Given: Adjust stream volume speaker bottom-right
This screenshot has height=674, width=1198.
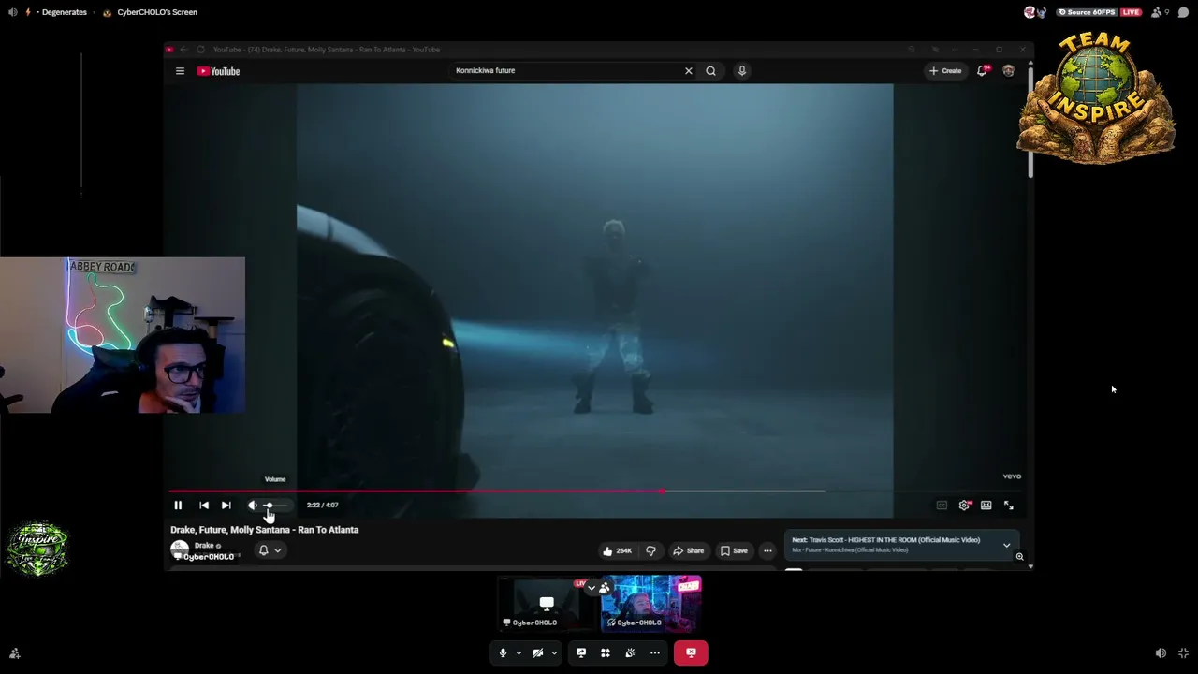Looking at the screenshot, I should [1161, 653].
